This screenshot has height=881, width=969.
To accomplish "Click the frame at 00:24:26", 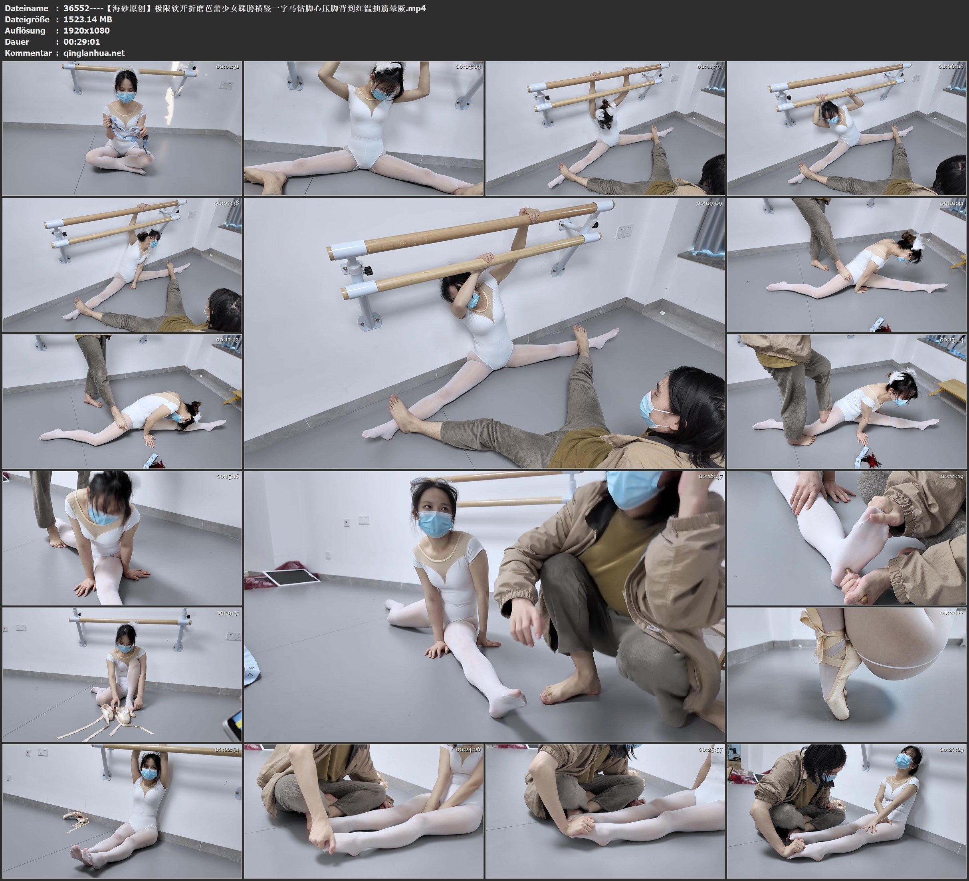I will point(363,811).
